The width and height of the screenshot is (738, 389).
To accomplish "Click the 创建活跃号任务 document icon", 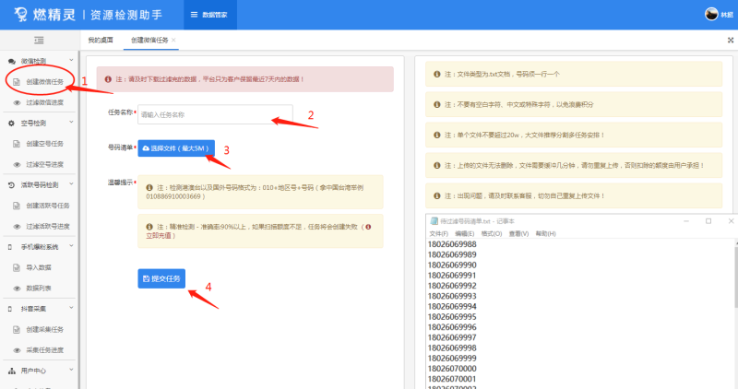I will (x=17, y=206).
